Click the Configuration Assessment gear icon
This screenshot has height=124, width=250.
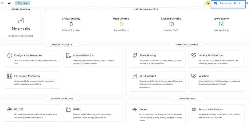coord(10,55)
